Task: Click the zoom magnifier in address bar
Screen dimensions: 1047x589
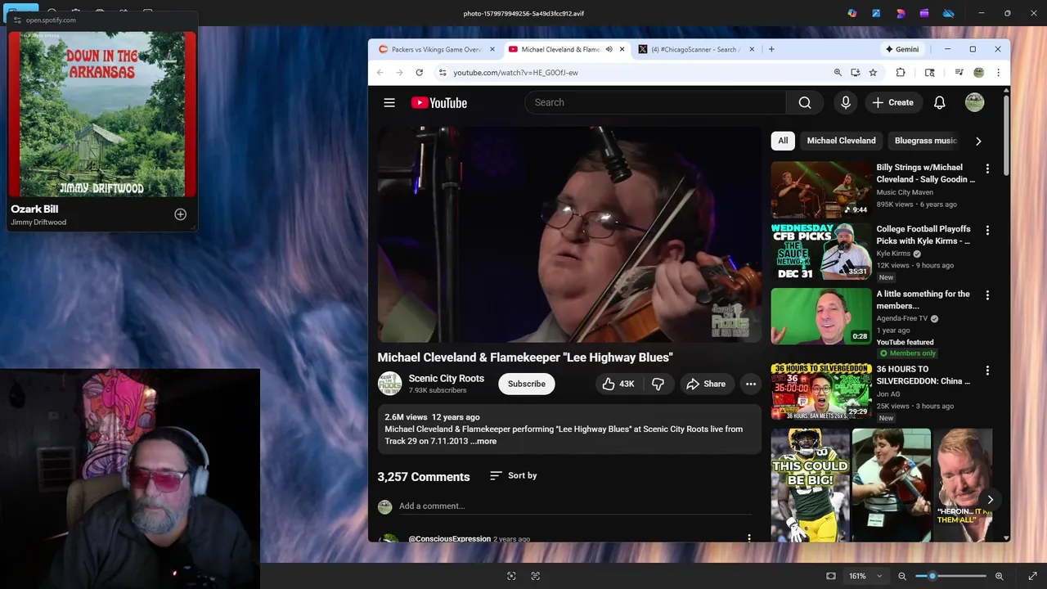Action: pos(838,72)
